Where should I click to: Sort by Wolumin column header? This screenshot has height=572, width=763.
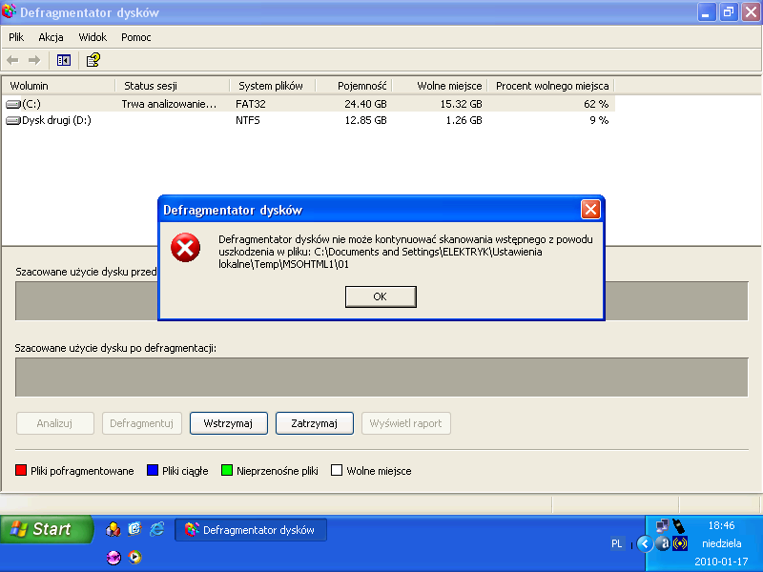click(59, 86)
